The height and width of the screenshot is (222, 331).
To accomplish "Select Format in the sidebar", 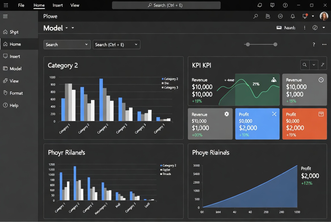I will click(x=16, y=93).
